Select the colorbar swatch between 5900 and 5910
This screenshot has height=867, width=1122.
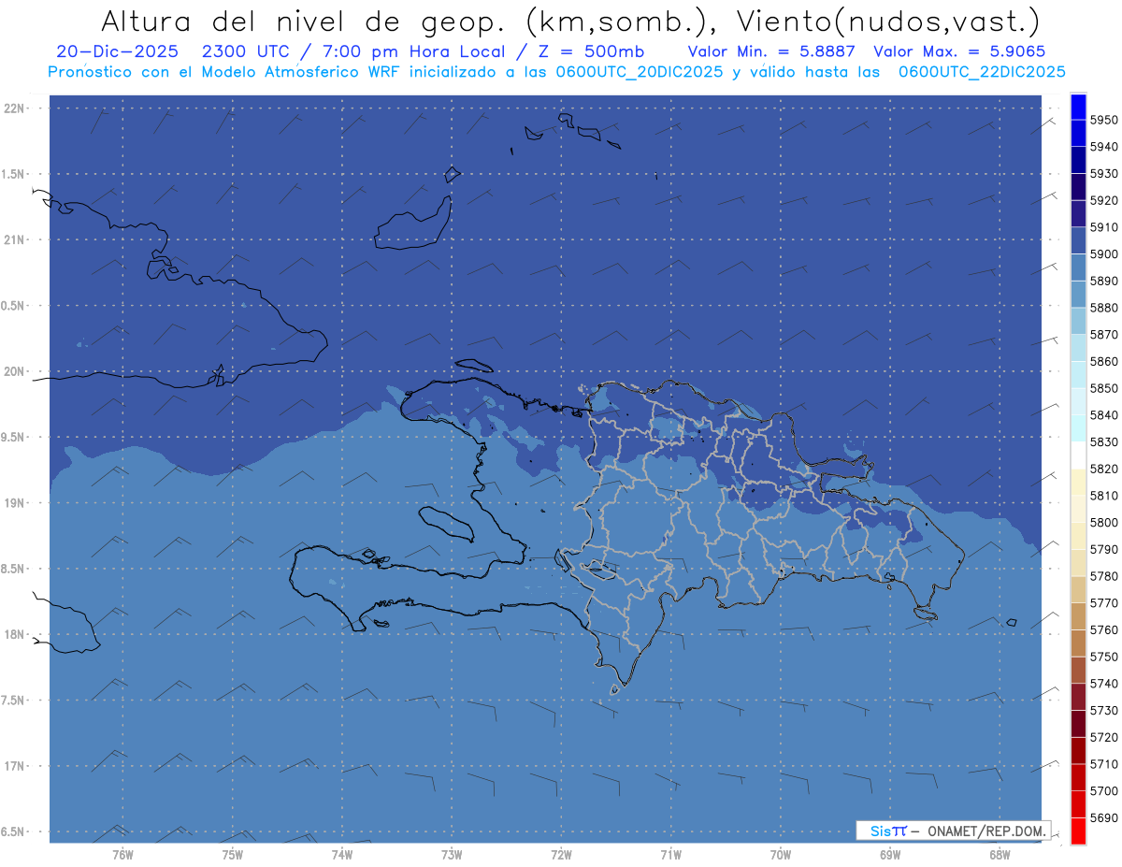pyautogui.click(x=1078, y=240)
